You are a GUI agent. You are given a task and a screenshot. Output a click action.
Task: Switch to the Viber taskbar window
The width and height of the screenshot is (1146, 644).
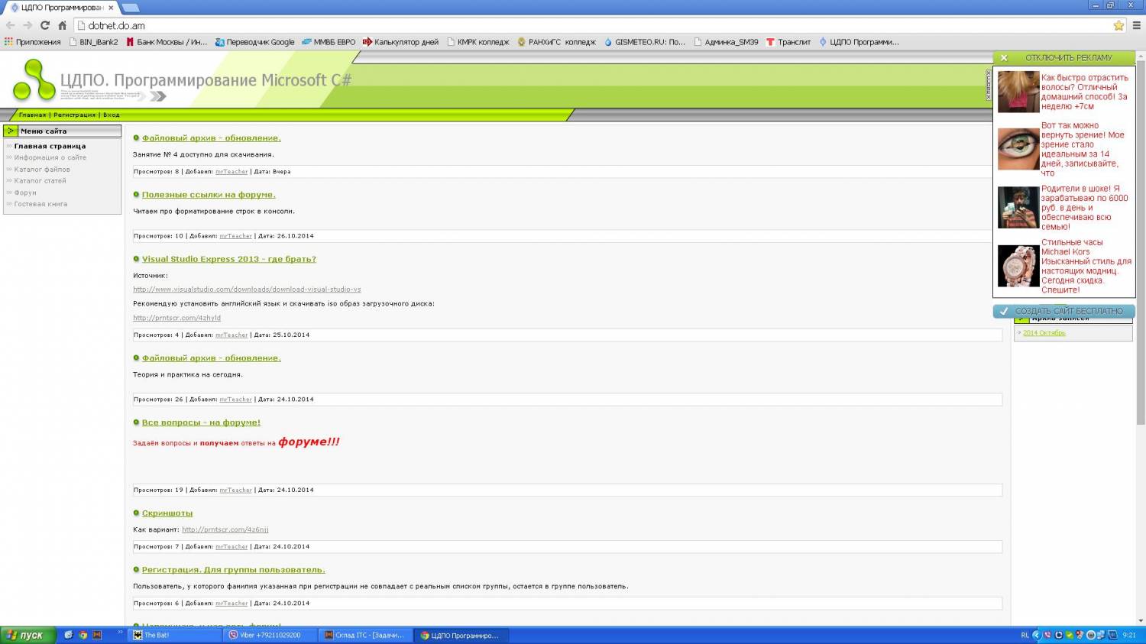(x=271, y=635)
